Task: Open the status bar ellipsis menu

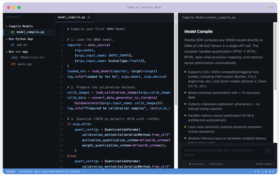Action: (x=84, y=171)
